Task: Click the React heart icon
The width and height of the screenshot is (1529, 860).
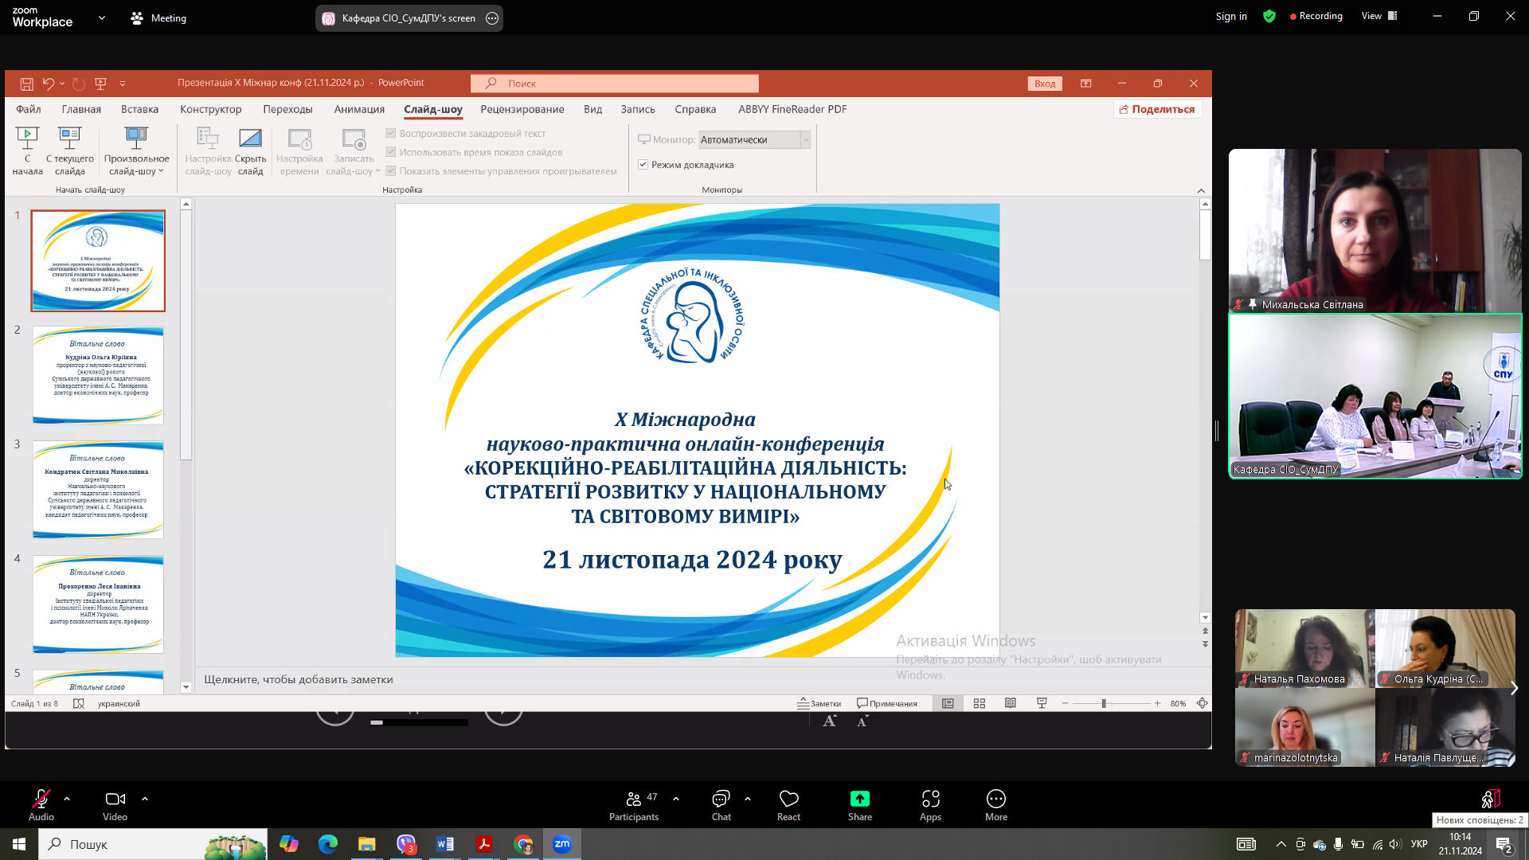Action: (x=788, y=799)
